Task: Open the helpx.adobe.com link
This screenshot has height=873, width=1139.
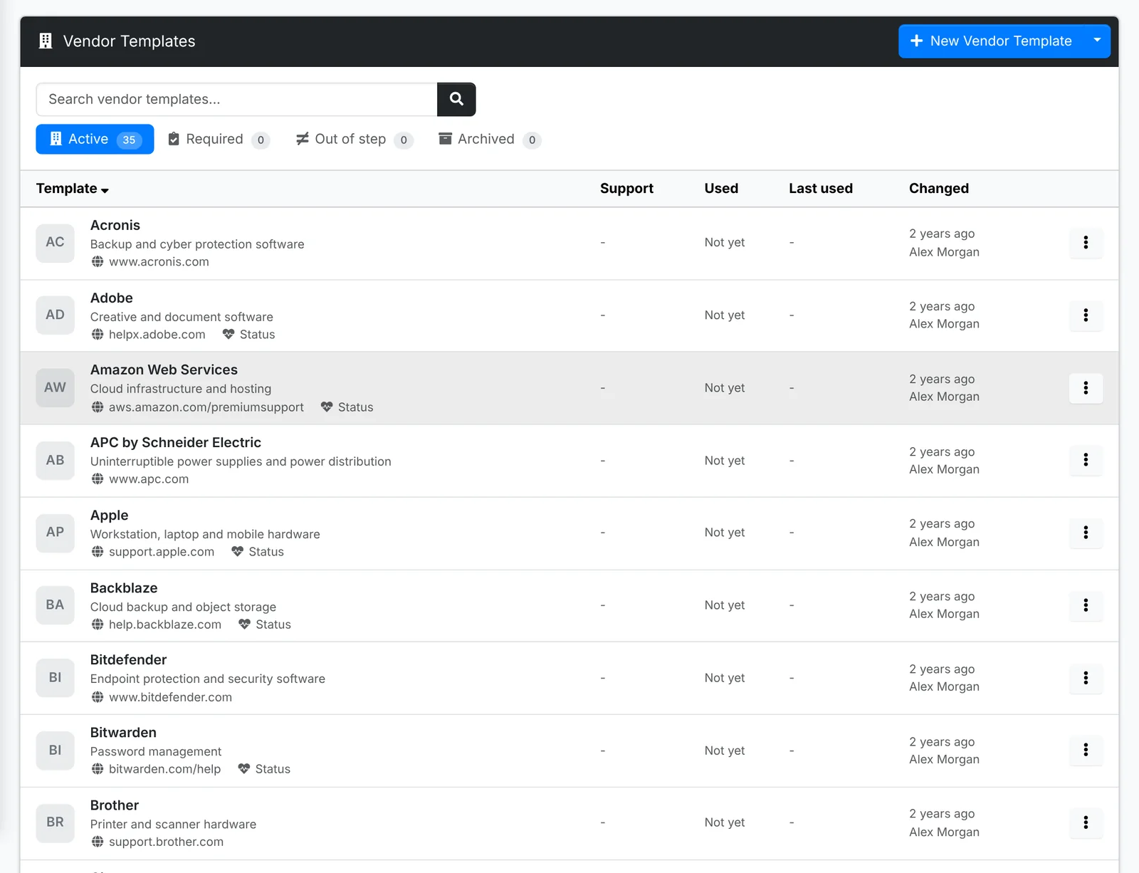Action: pos(148,335)
